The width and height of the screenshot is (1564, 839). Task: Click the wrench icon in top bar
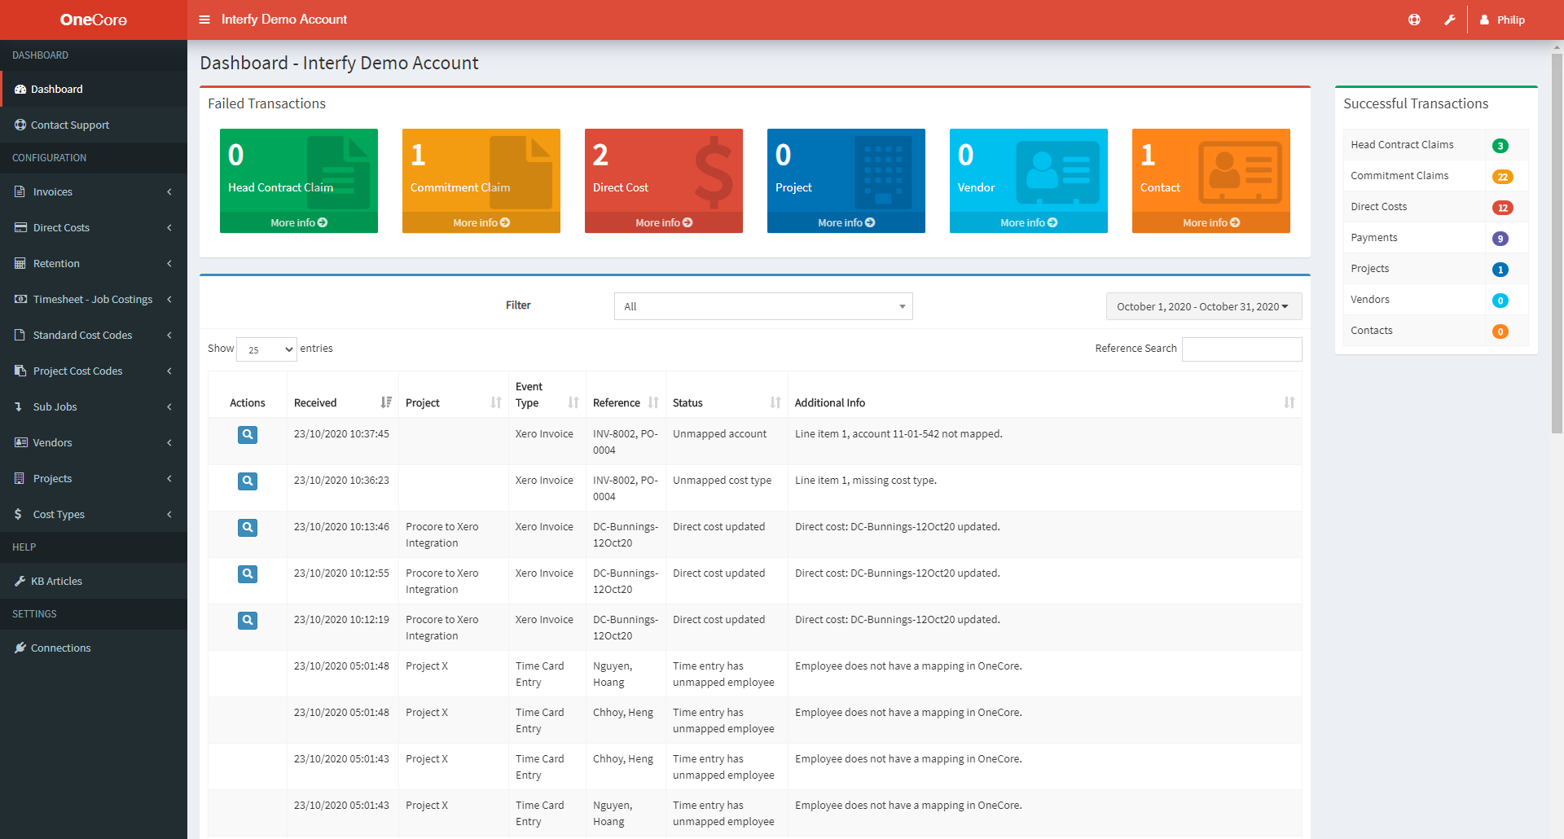click(x=1450, y=20)
